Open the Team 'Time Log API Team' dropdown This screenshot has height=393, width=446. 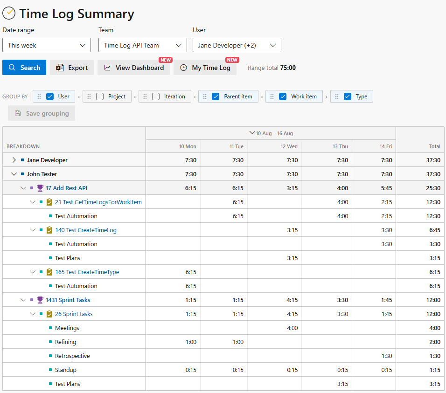142,45
